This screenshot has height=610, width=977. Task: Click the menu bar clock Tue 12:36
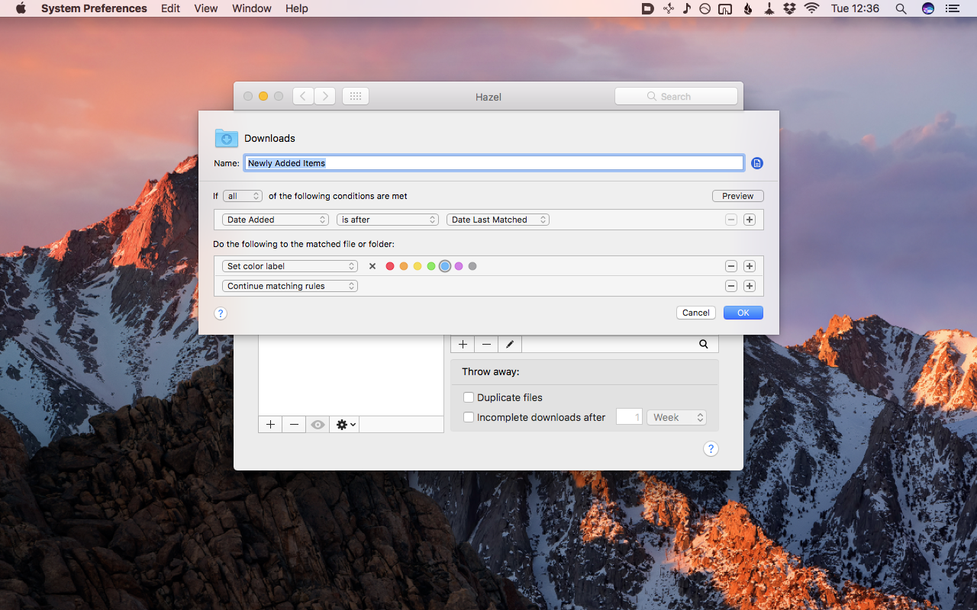(855, 8)
